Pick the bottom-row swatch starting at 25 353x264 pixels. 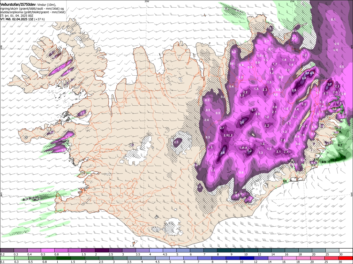332,258
